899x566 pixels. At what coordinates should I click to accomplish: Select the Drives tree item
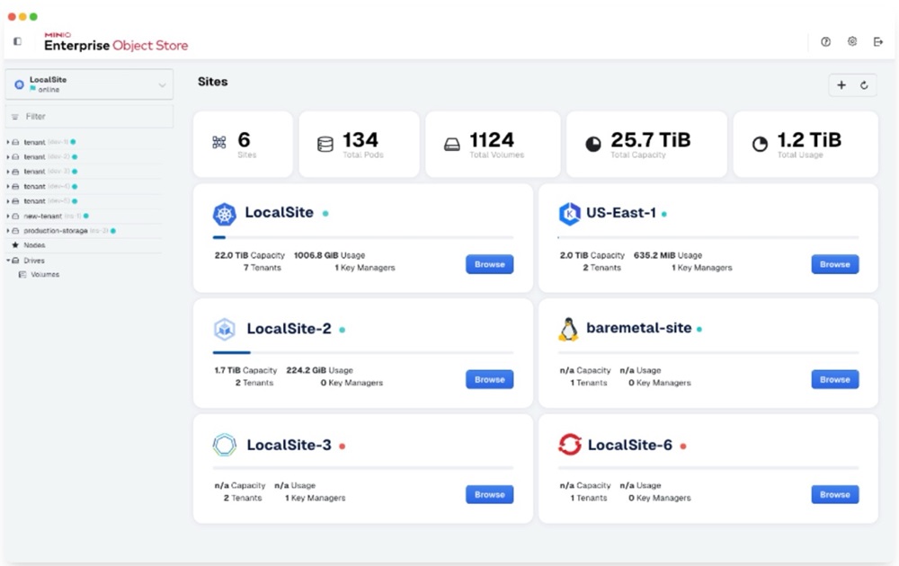pyautogui.click(x=34, y=260)
